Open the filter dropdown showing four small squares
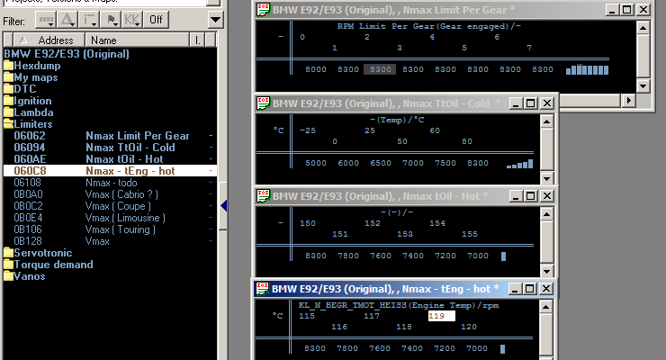666x360 pixels. (45, 20)
